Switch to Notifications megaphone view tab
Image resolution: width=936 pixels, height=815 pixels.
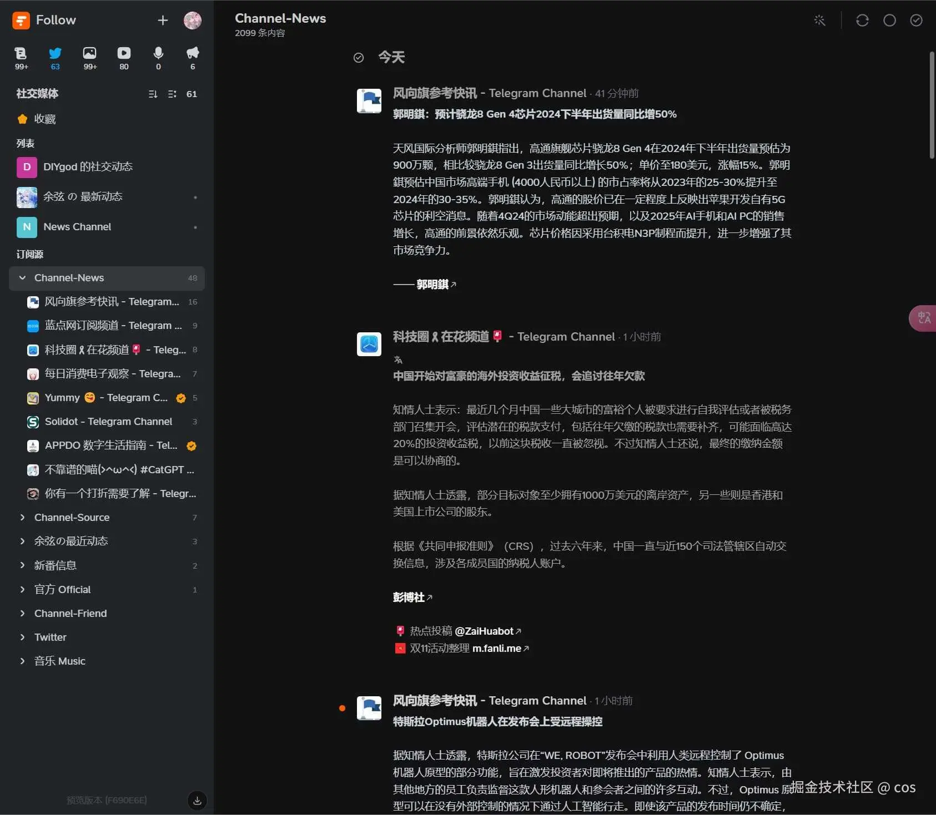[x=193, y=58]
